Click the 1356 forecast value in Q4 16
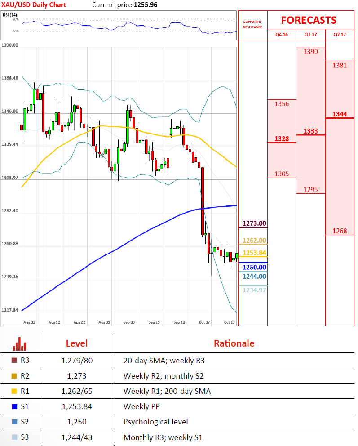This screenshot has height=446, width=358. [282, 104]
